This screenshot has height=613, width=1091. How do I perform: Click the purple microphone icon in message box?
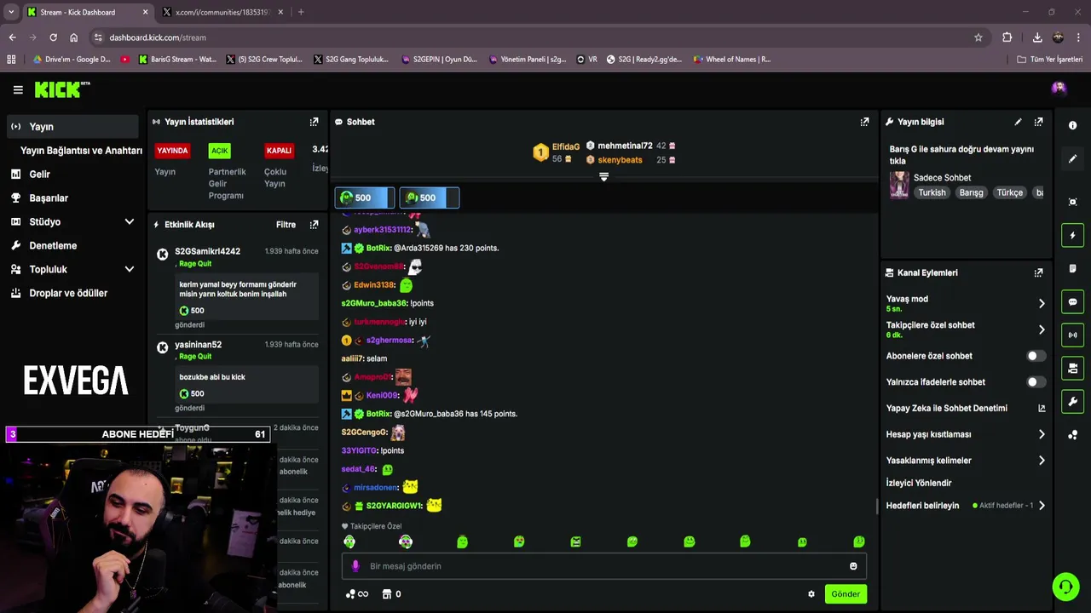pyautogui.click(x=355, y=566)
